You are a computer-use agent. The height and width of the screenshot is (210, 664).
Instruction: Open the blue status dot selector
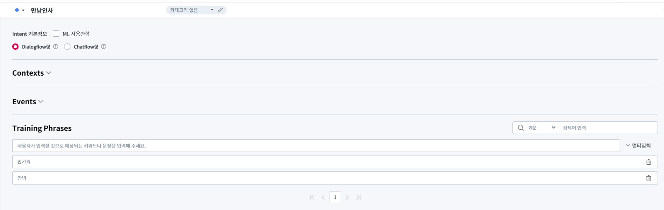point(19,10)
